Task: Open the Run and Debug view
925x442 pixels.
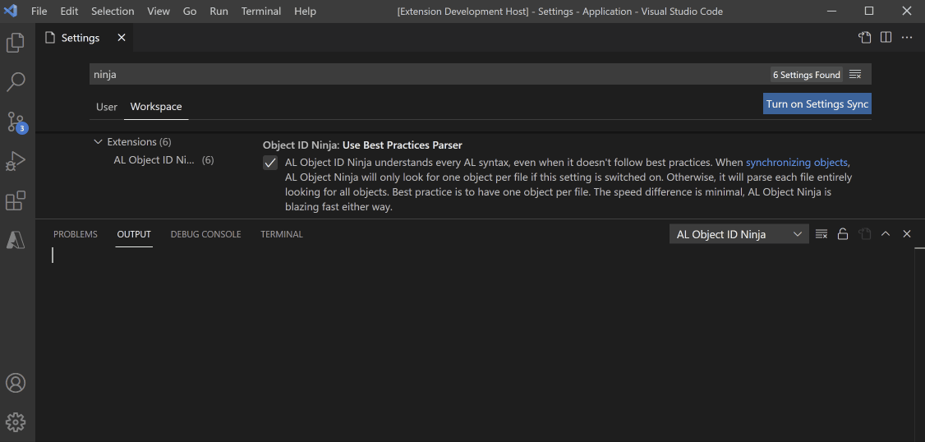Action: [x=16, y=161]
